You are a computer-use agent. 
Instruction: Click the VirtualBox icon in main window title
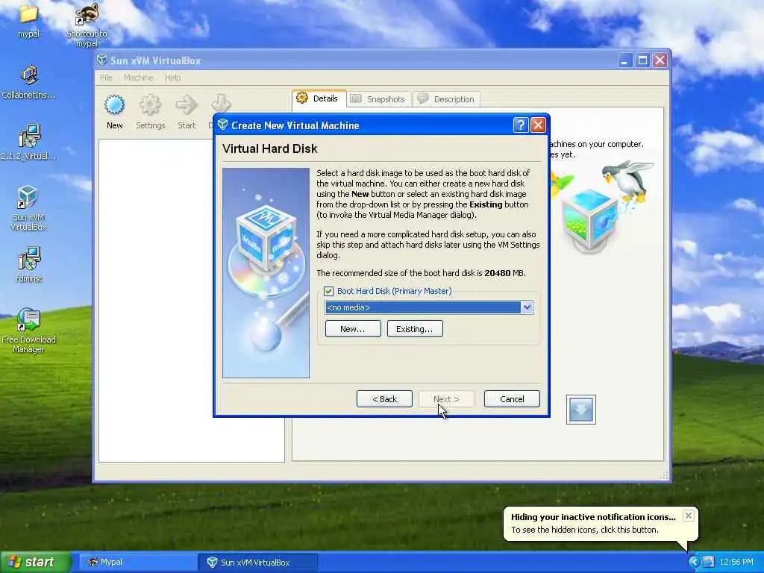101,60
